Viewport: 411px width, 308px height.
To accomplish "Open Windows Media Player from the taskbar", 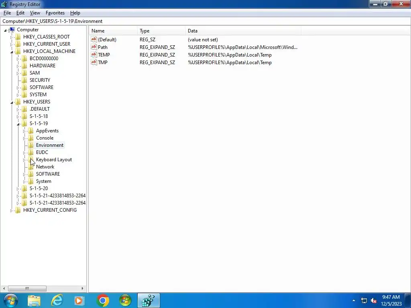I will pos(79,300).
